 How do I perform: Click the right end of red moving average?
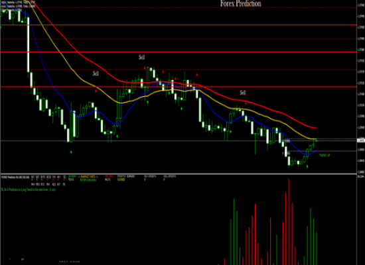point(316,128)
